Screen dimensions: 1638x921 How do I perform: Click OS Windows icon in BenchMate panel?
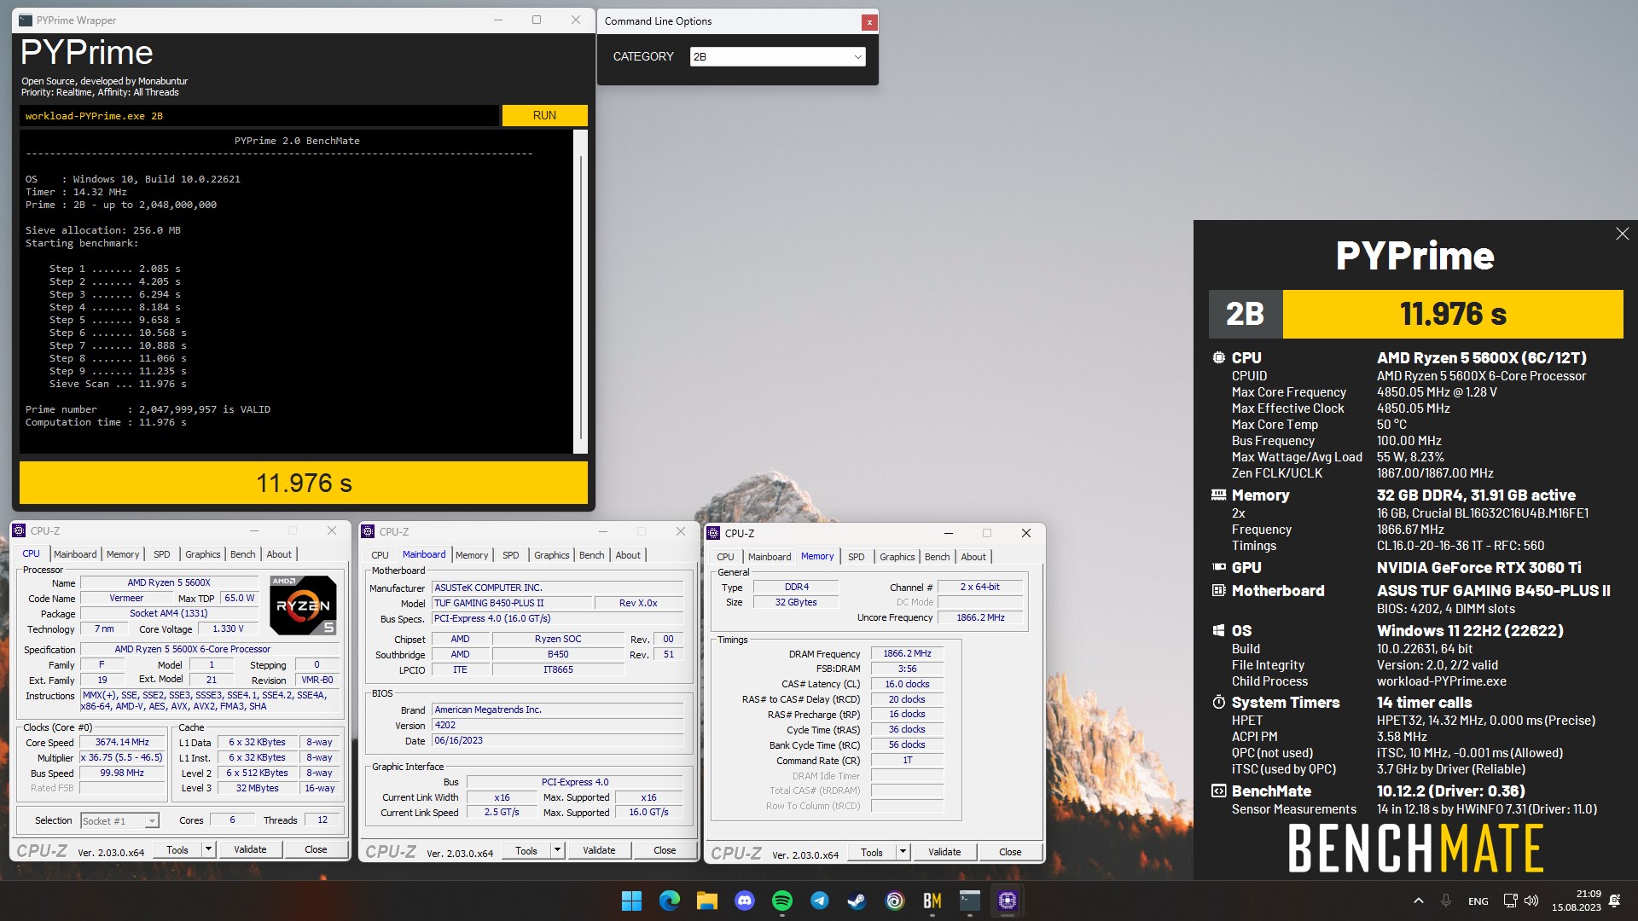click(x=1219, y=631)
